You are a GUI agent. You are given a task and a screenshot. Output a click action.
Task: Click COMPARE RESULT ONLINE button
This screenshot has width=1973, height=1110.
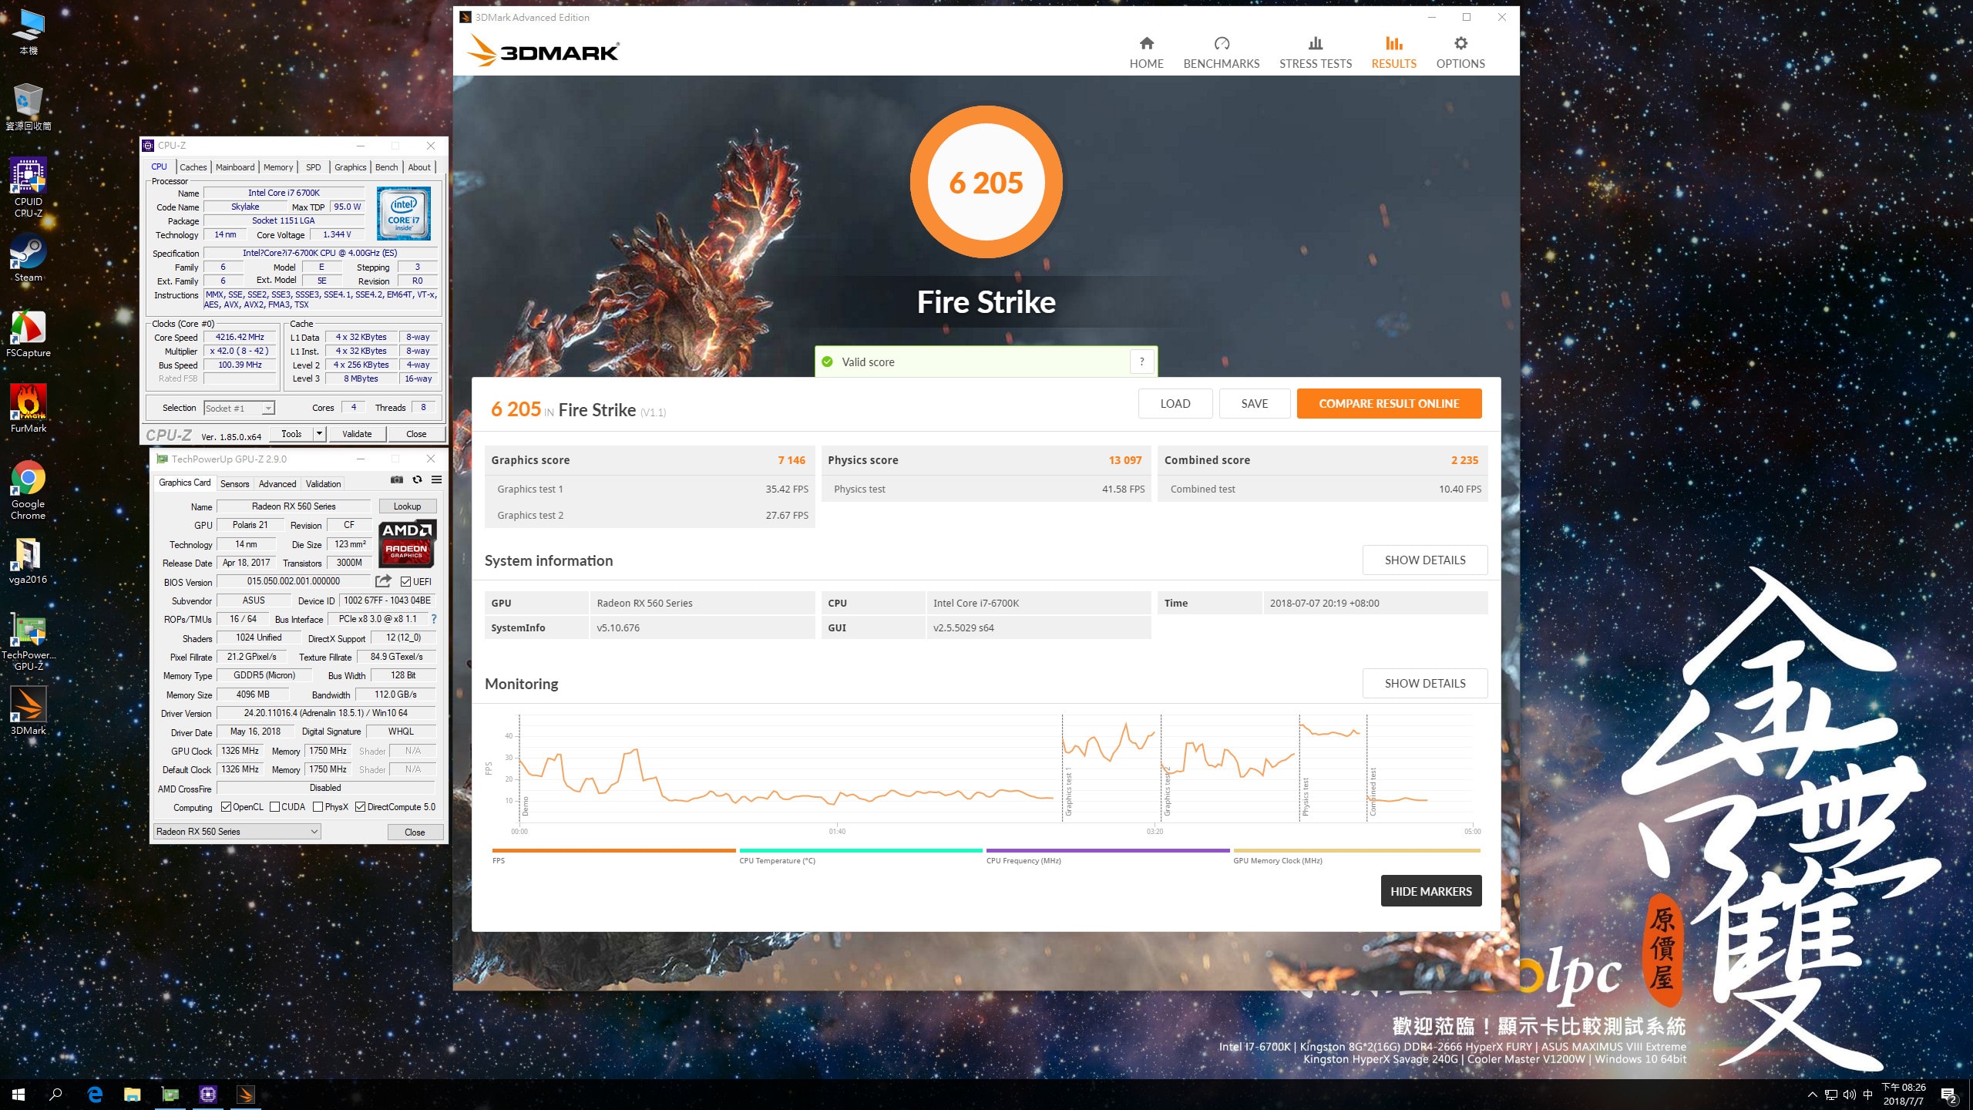point(1389,403)
